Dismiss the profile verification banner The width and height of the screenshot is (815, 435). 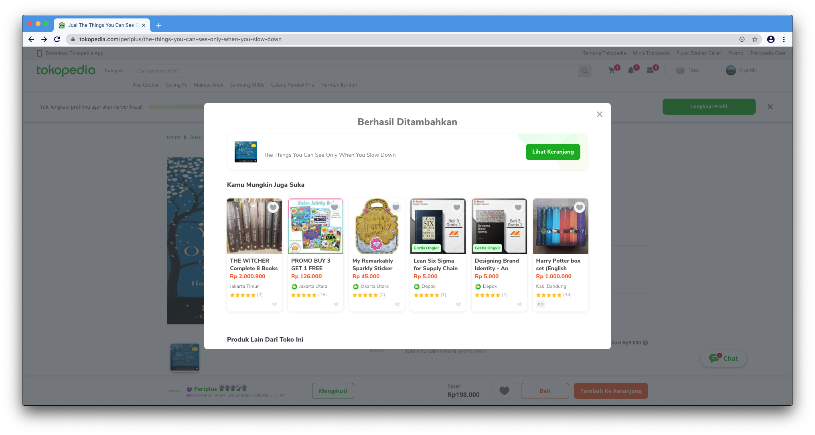point(770,107)
